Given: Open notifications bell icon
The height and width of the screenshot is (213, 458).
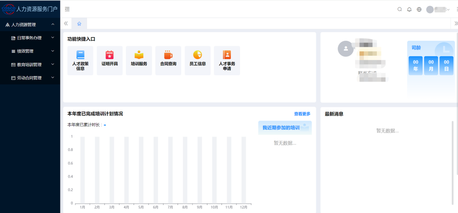Looking at the screenshot, I should (x=409, y=9).
